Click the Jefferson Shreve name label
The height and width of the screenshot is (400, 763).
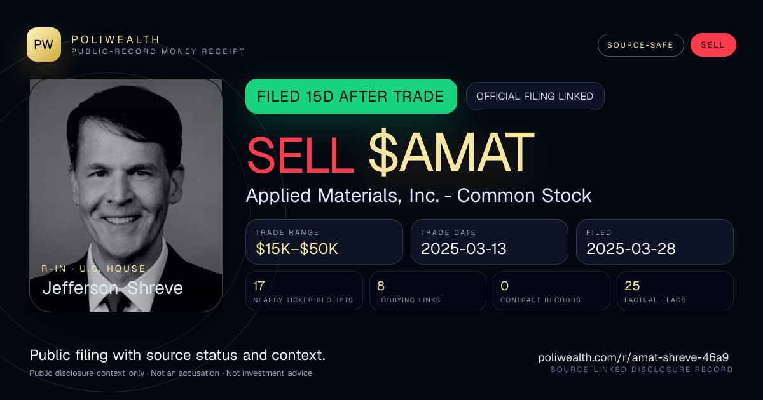pyautogui.click(x=113, y=288)
